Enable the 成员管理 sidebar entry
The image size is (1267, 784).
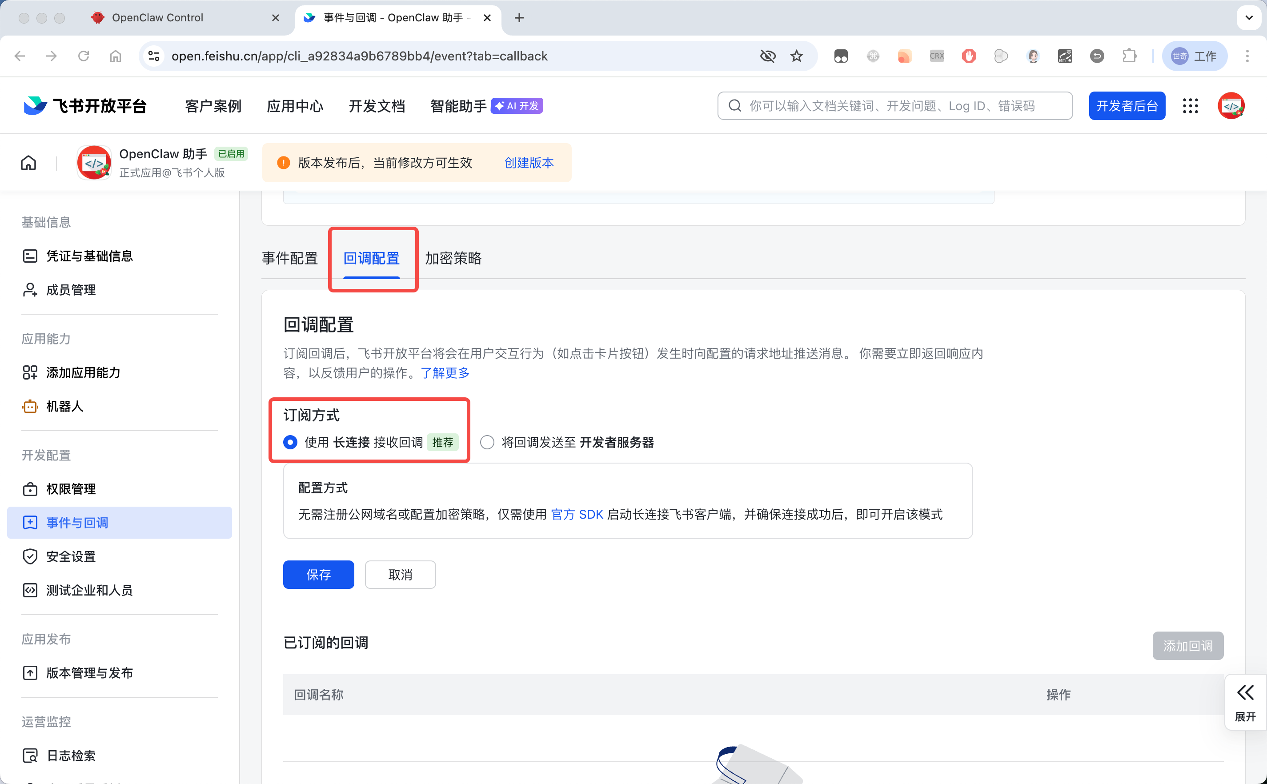(70, 289)
